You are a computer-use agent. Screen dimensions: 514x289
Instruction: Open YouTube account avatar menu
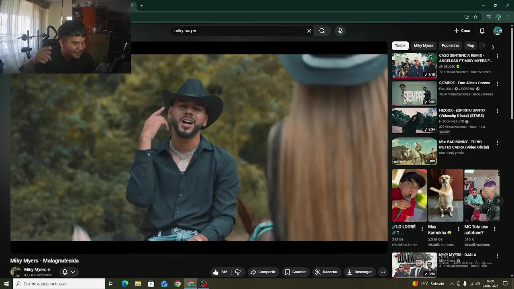(x=498, y=31)
